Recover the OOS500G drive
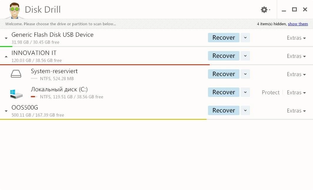Image resolution: width=313 pixels, height=190 pixels. (224, 110)
